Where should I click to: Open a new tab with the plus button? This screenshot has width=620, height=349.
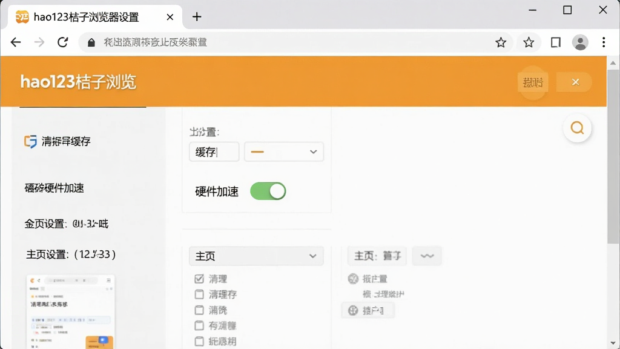tap(197, 16)
